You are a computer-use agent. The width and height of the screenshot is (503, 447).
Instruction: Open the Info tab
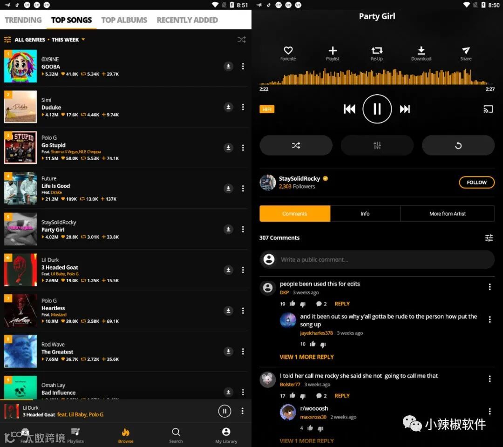(365, 214)
